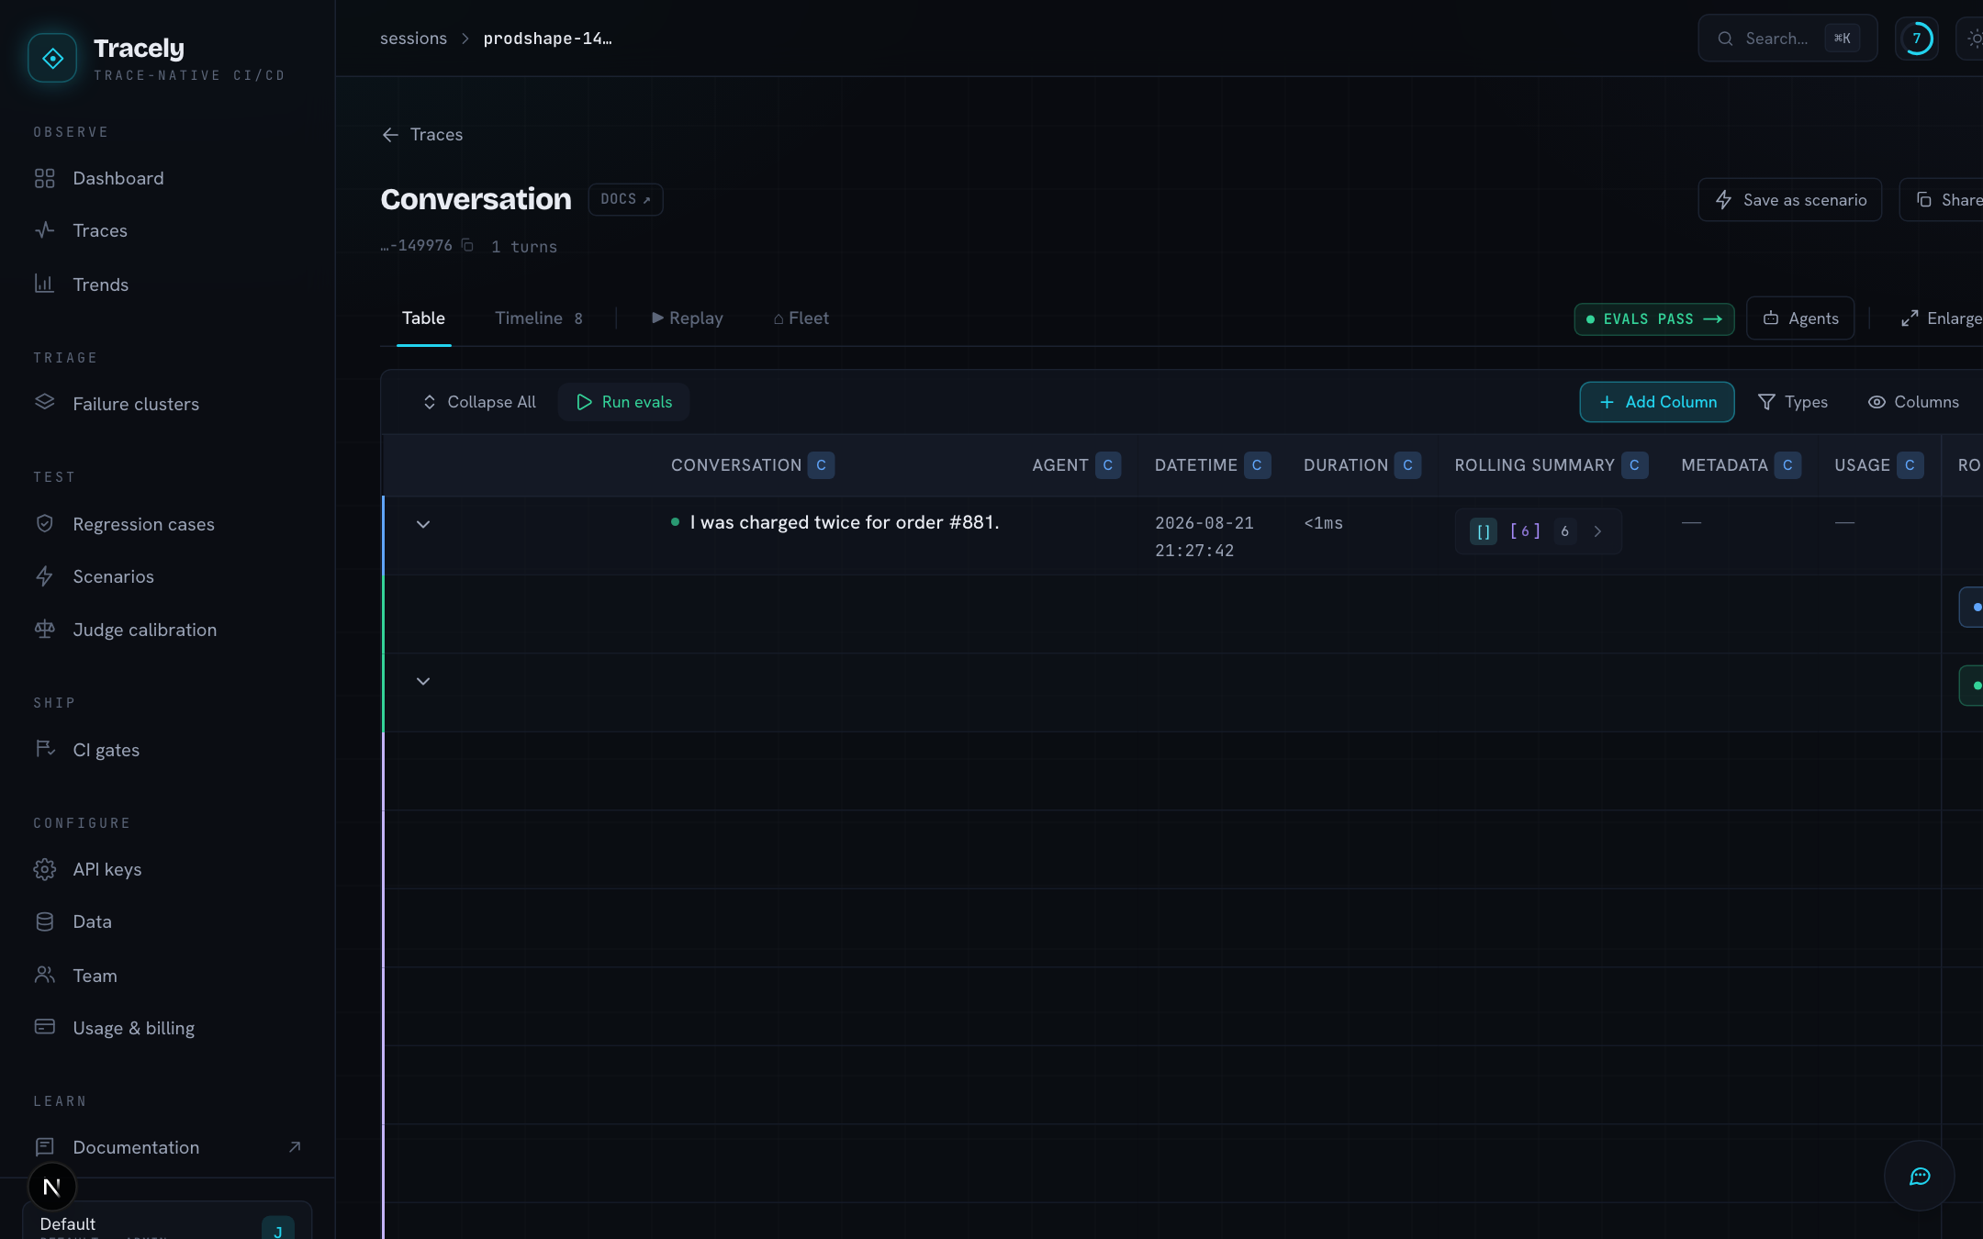Select the message 'I was charged twice for order #881.'

(844, 522)
